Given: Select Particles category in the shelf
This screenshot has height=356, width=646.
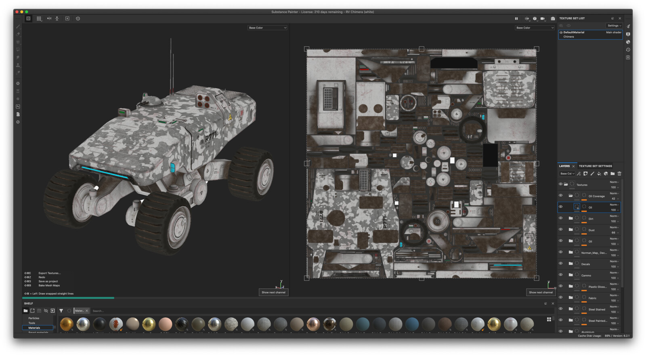Looking at the screenshot, I should 34,318.
